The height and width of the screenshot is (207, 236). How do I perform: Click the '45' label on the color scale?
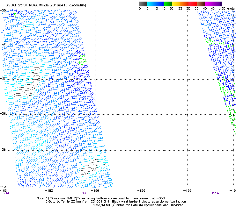(x=213, y=9)
